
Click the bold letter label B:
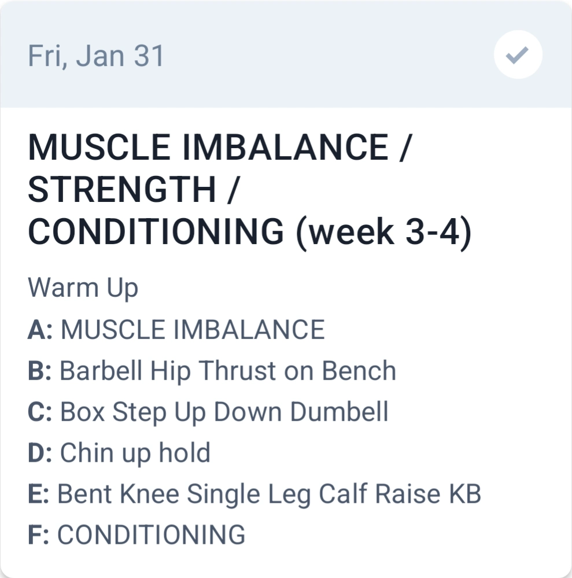coord(40,371)
